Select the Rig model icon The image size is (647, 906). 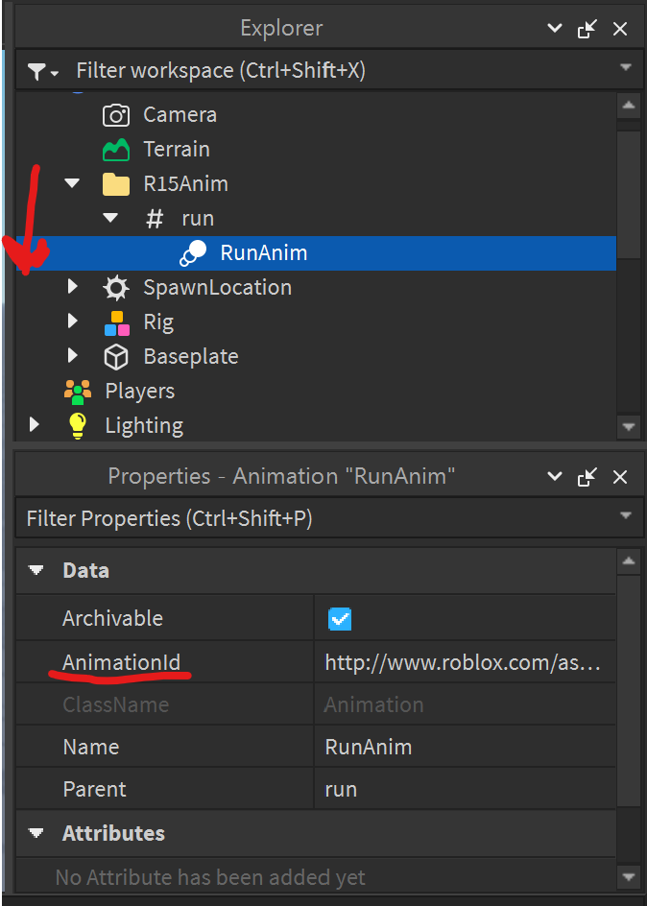coord(116,322)
